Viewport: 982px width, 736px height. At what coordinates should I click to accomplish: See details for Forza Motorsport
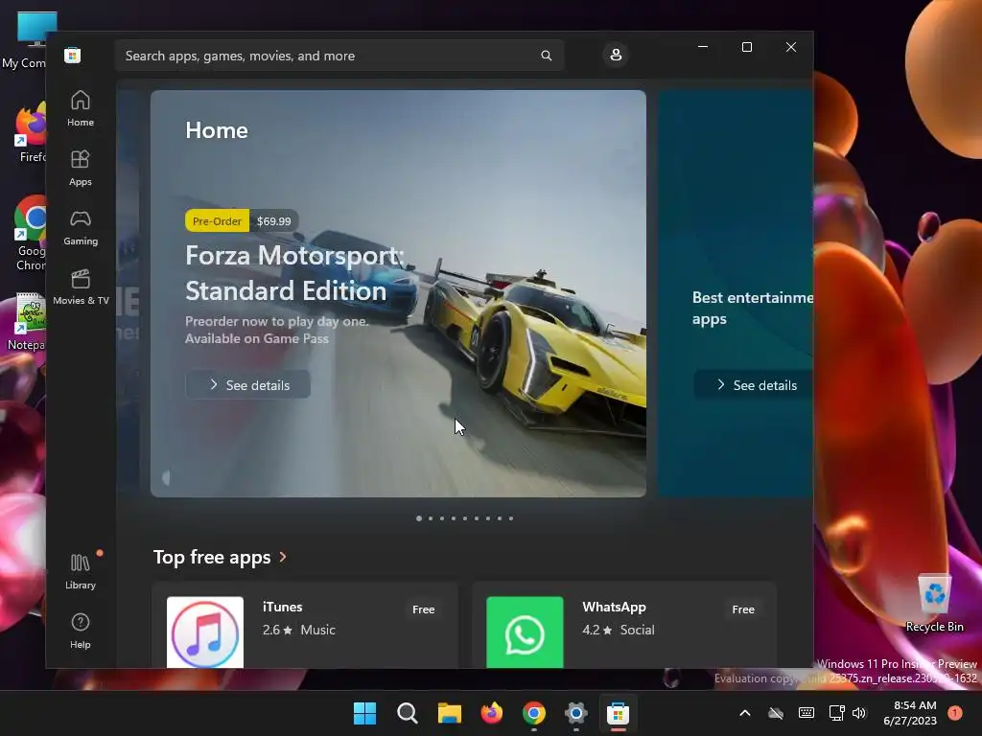248,385
